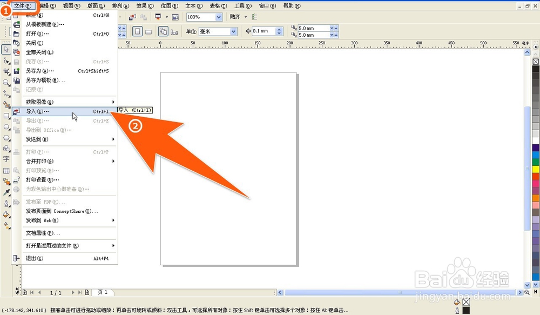Expand the 贴齐 snap-to dropdown
Screen dimensions: 540x315
(x=246, y=17)
